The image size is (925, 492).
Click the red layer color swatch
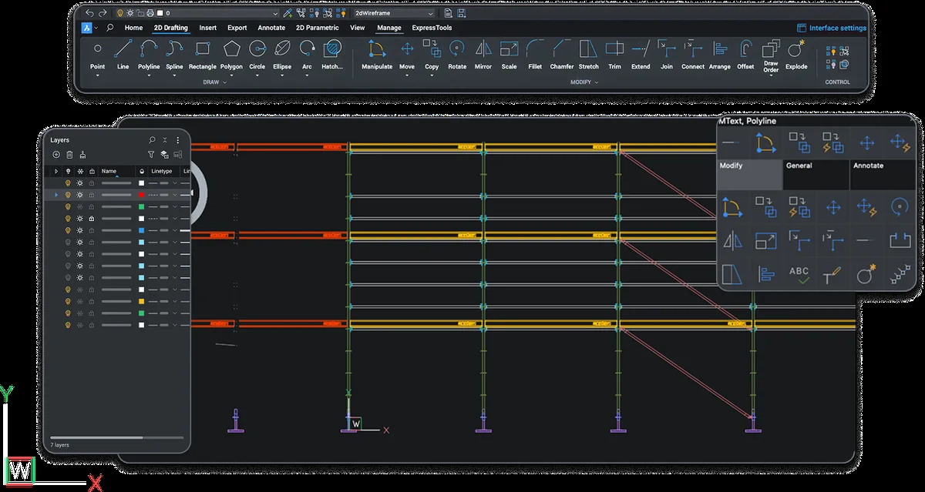(x=142, y=195)
